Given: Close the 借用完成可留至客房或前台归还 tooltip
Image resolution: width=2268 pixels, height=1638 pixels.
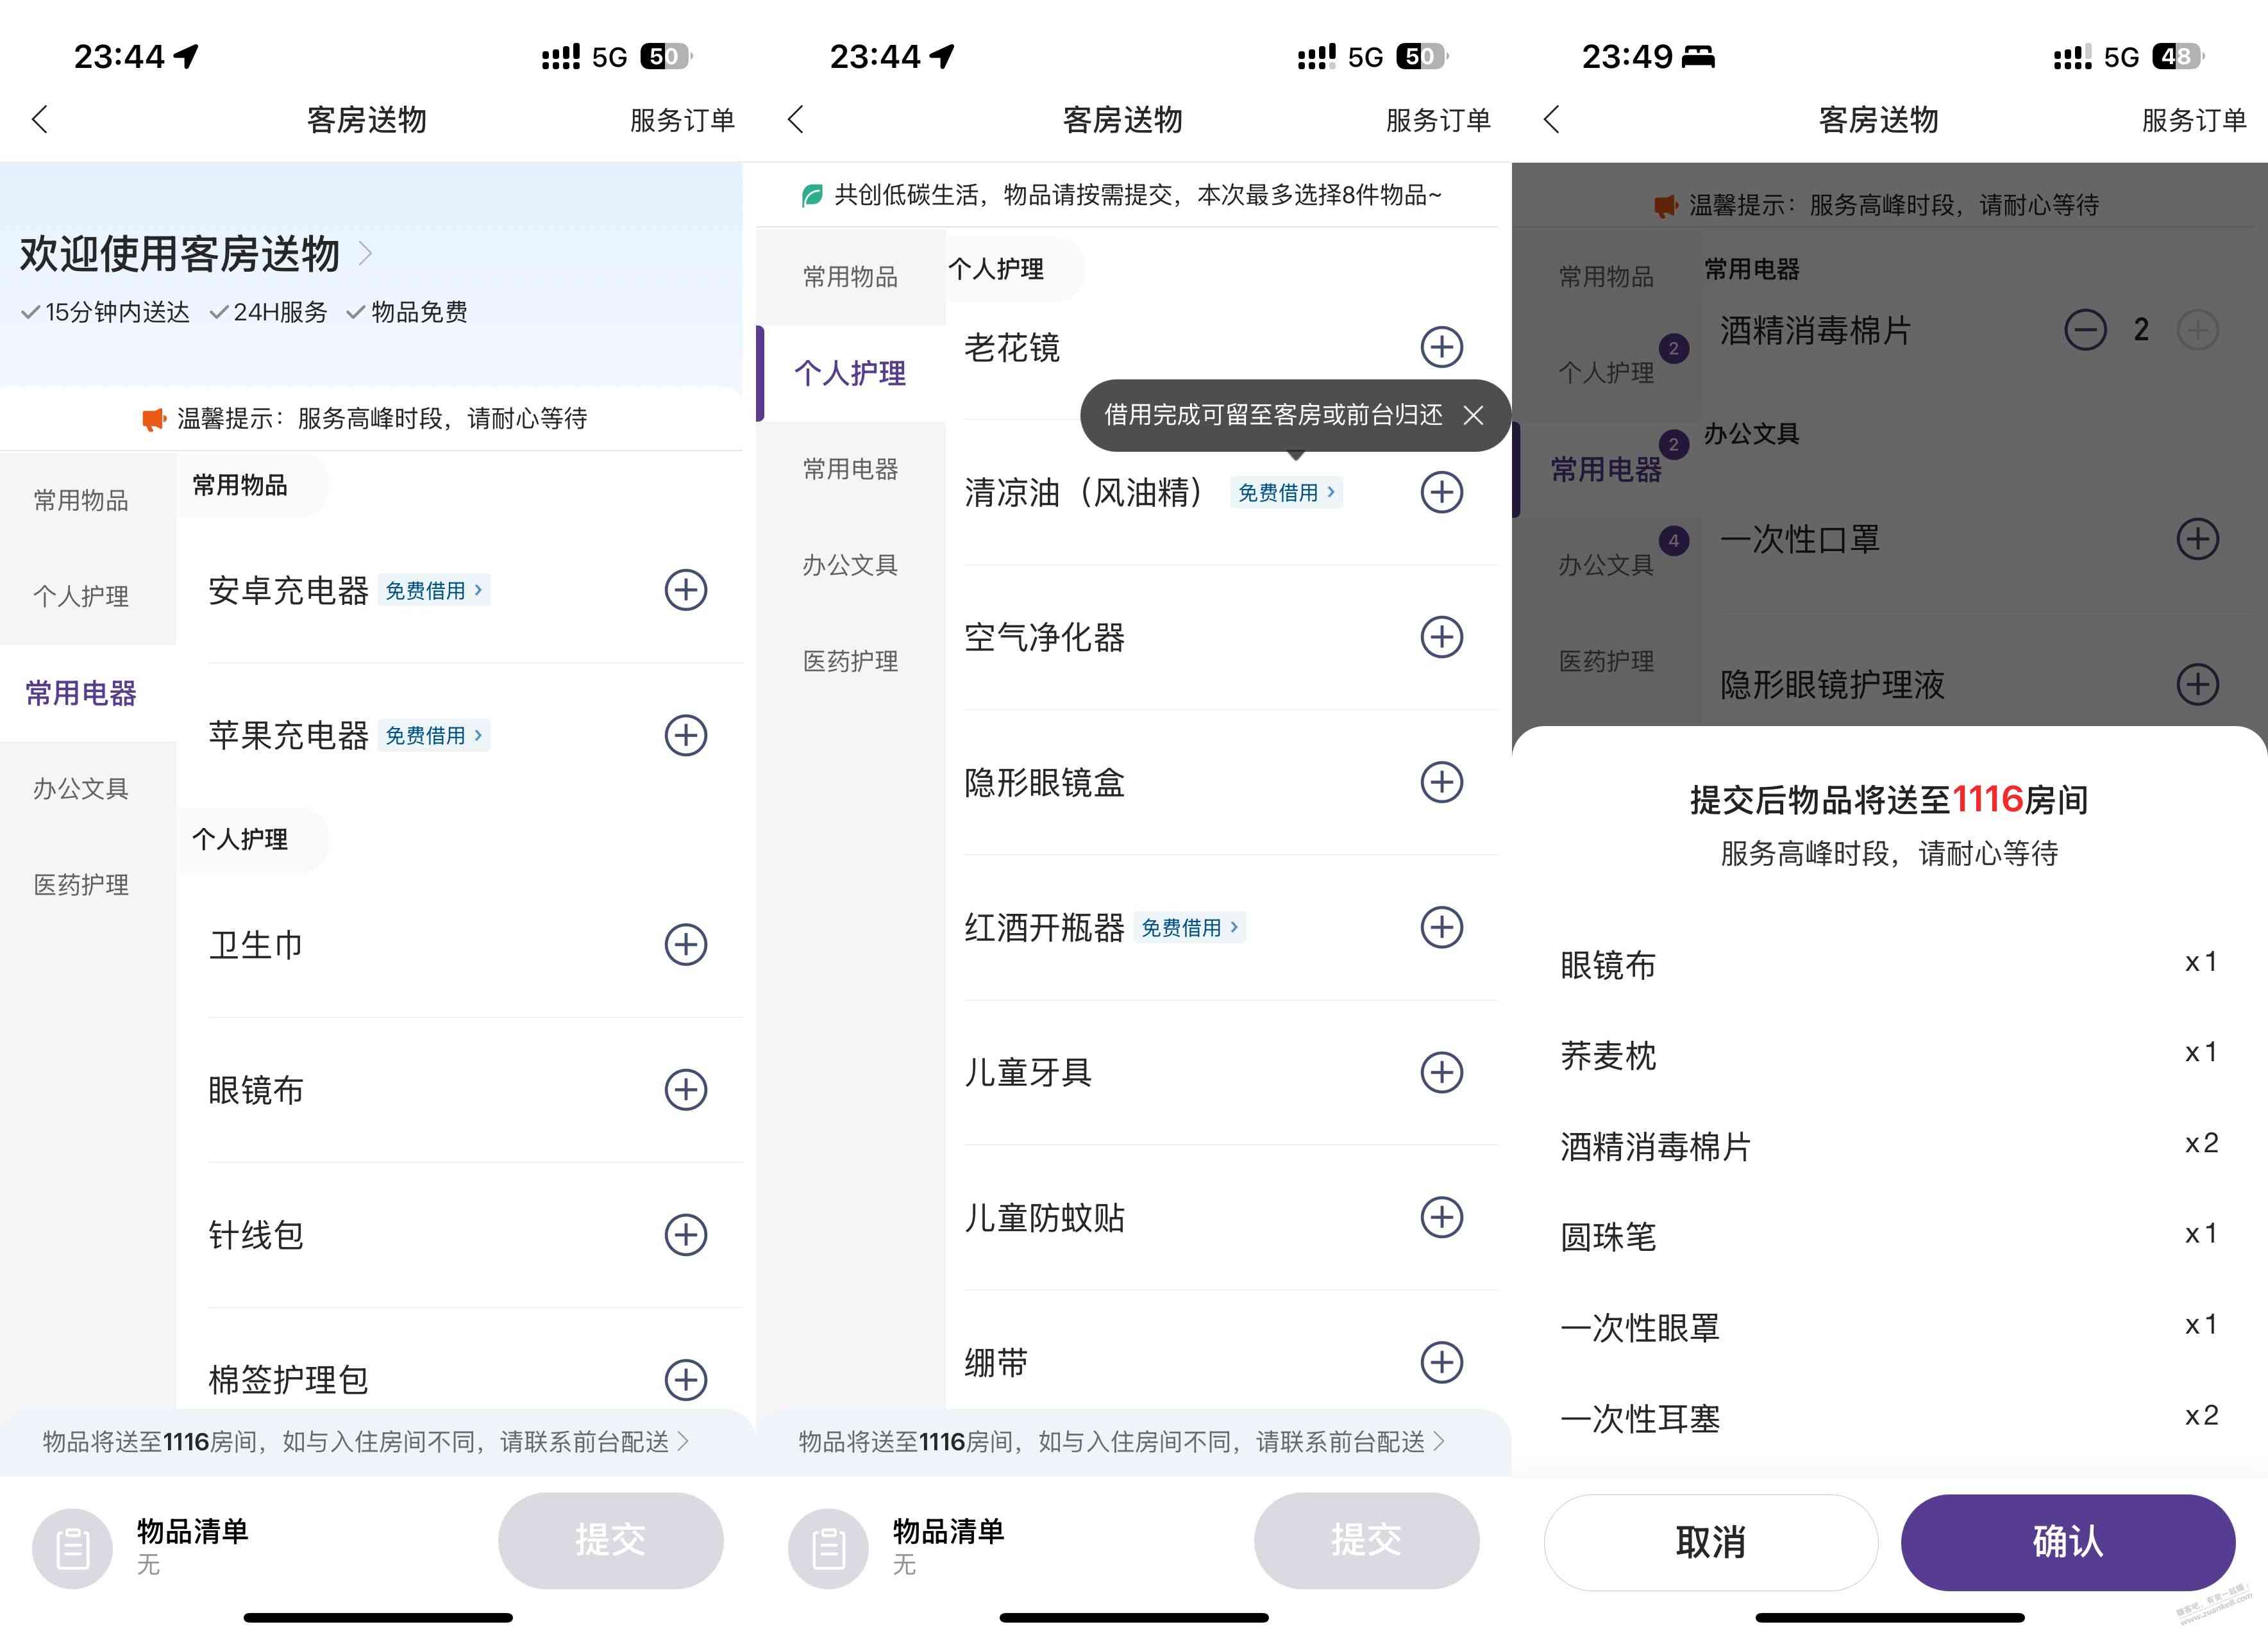Looking at the screenshot, I should click(1473, 415).
